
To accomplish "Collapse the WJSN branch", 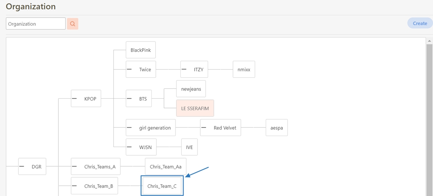I will point(129,147).
